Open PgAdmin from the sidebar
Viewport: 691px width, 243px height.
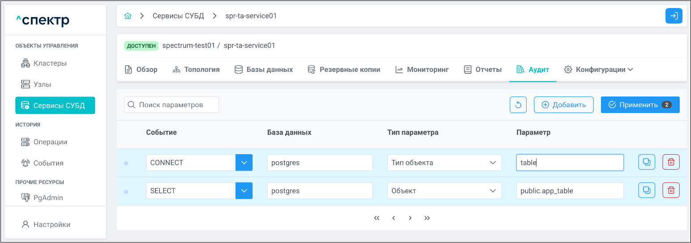pyautogui.click(x=48, y=197)
